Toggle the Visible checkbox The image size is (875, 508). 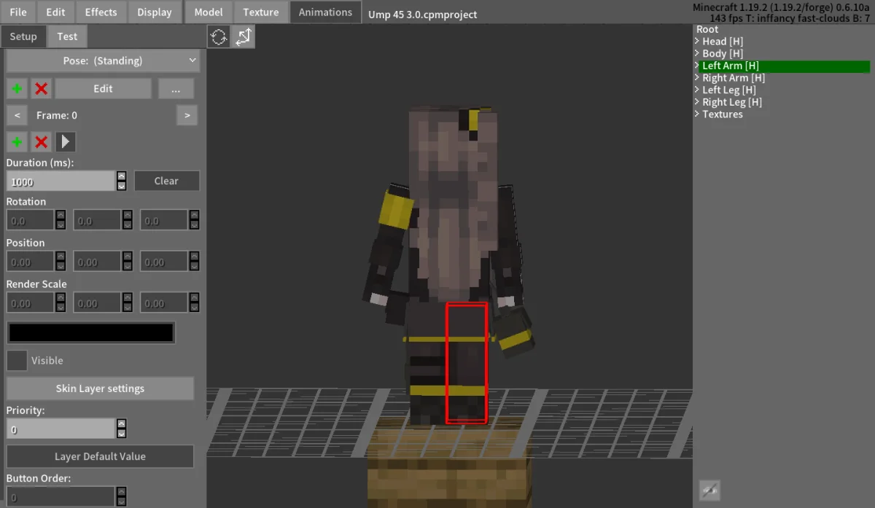pos(17,361)
